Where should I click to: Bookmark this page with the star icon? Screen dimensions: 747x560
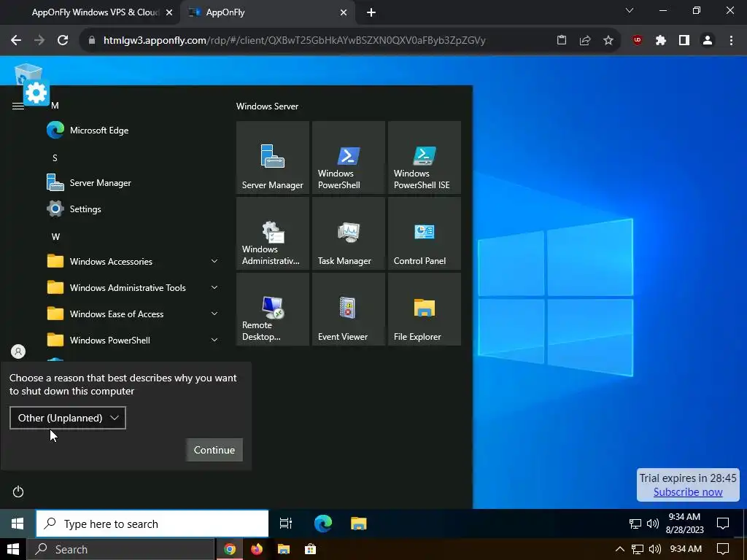pos(608,41)
